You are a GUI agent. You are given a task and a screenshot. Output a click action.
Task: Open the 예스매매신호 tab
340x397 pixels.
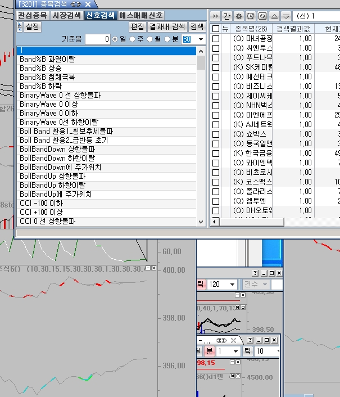pos(142,15)
